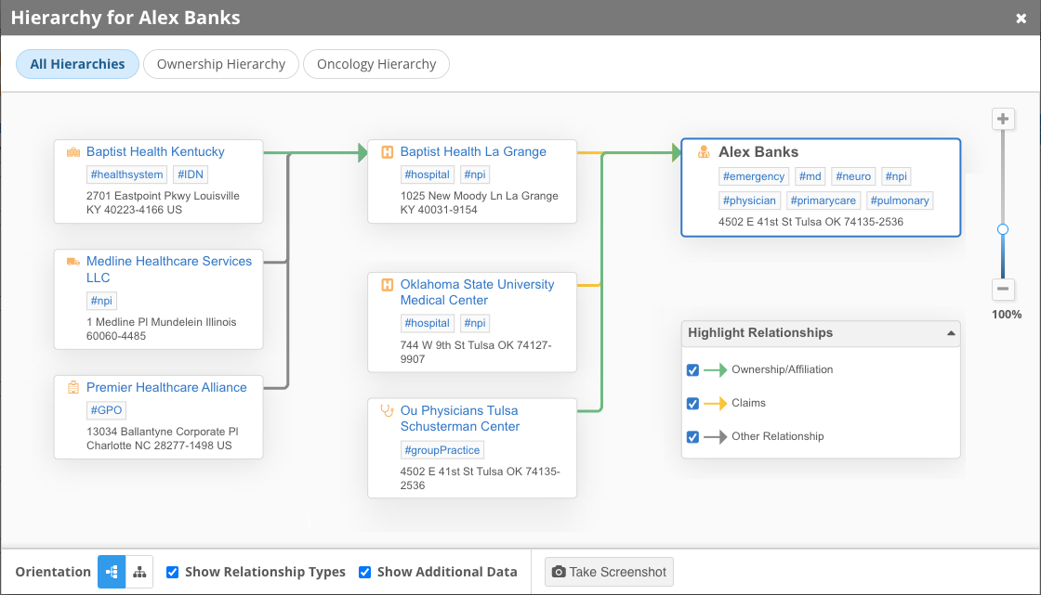
Task: Disable the Other Relationship checkbox
Action: [692, 436]
